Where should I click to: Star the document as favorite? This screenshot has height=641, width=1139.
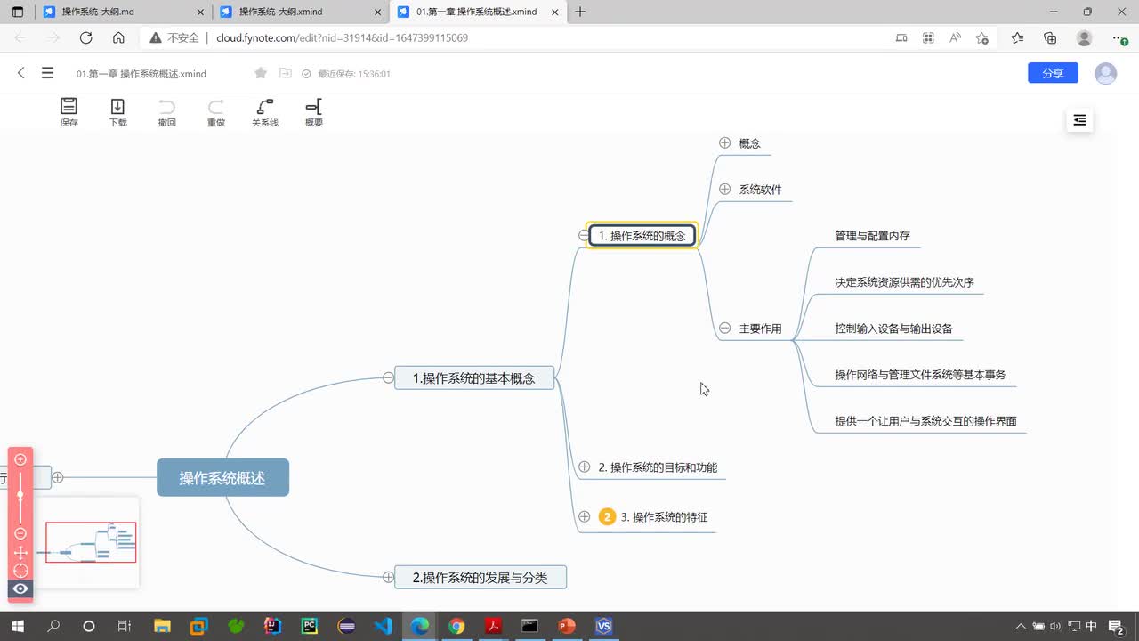(260, 73)
